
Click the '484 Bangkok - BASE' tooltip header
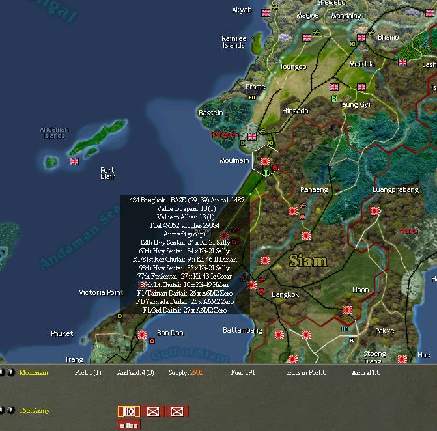tap(187, 200)
